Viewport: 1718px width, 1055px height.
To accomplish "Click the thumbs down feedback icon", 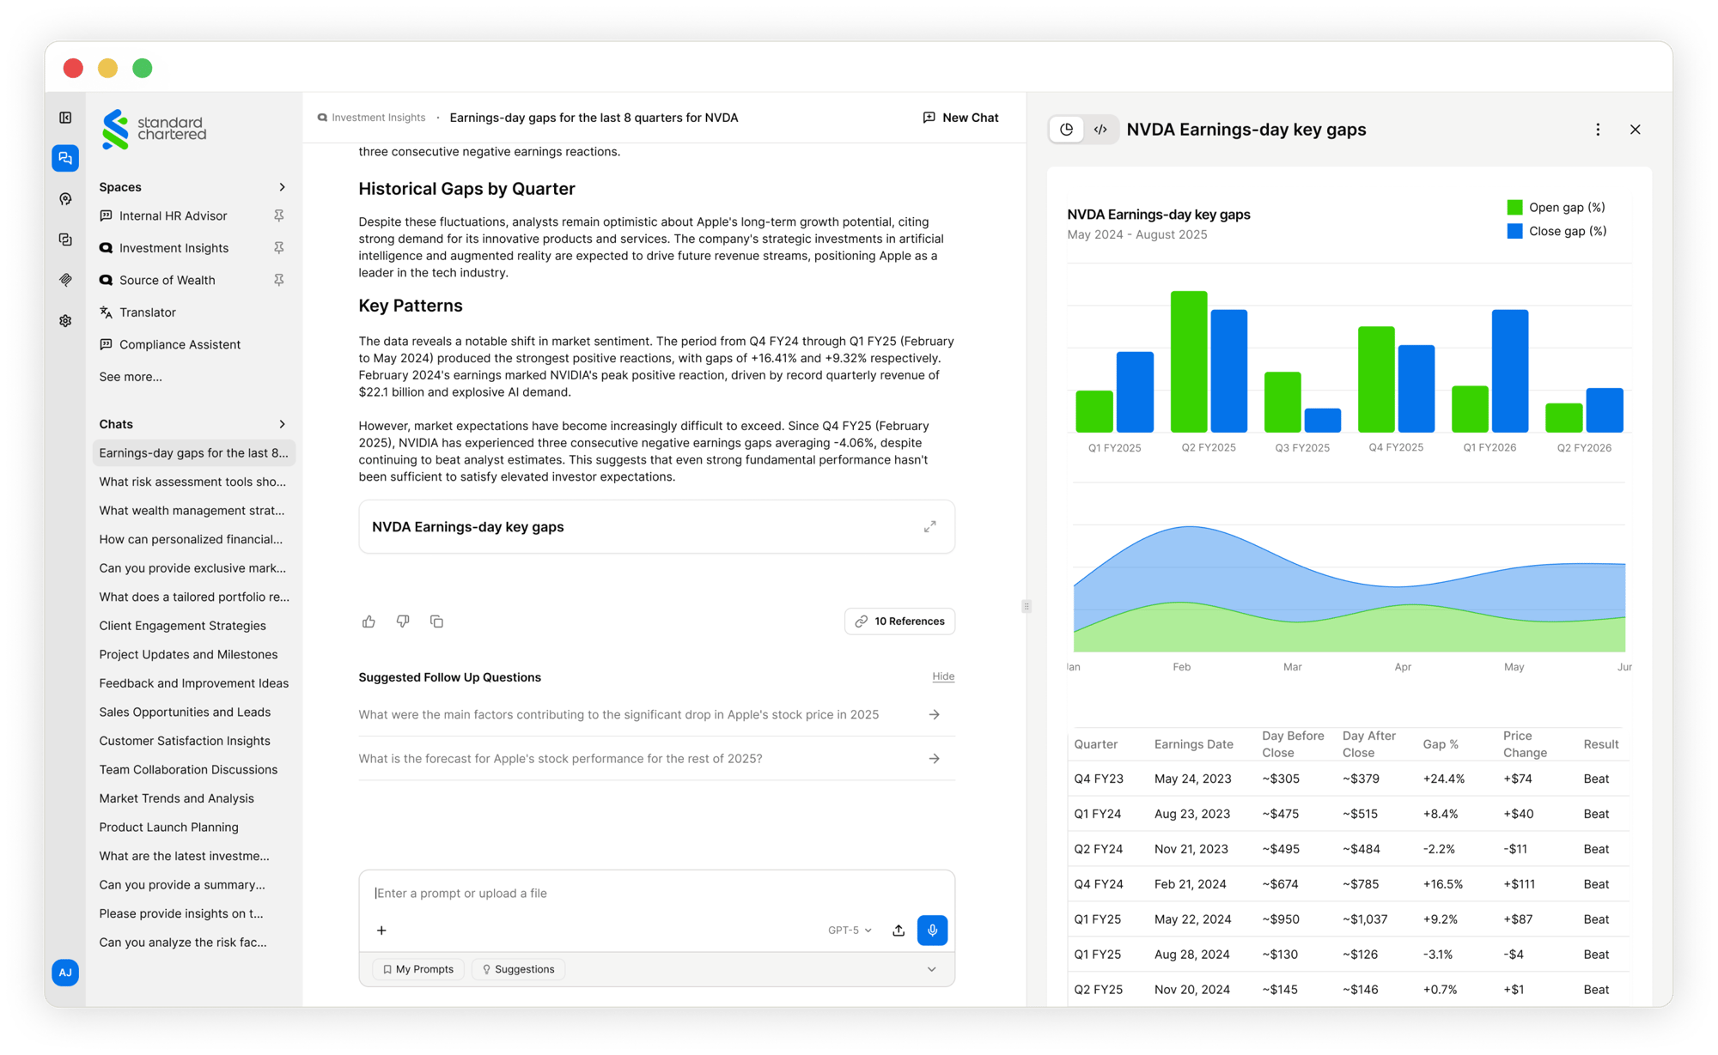I will [403, 621].
